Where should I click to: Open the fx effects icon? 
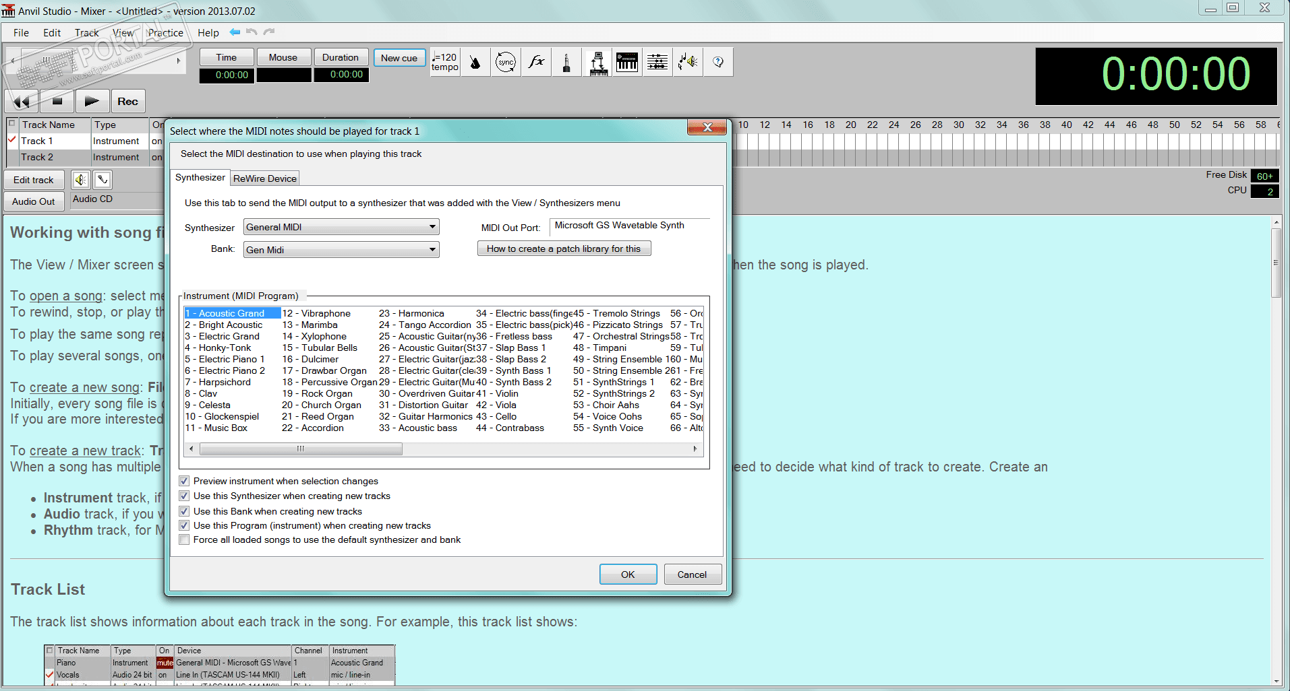click(x=536, y=62)
